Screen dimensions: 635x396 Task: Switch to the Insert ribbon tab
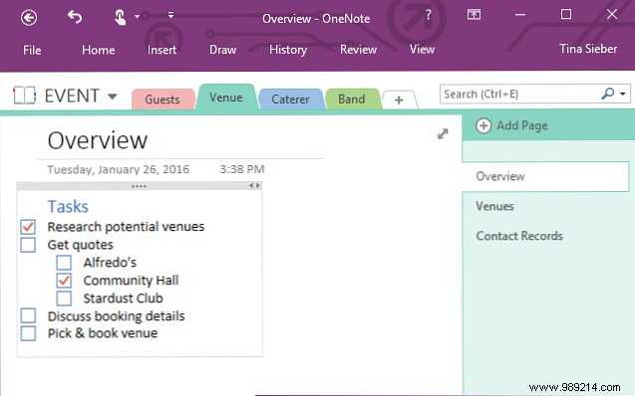pos(161,50)
